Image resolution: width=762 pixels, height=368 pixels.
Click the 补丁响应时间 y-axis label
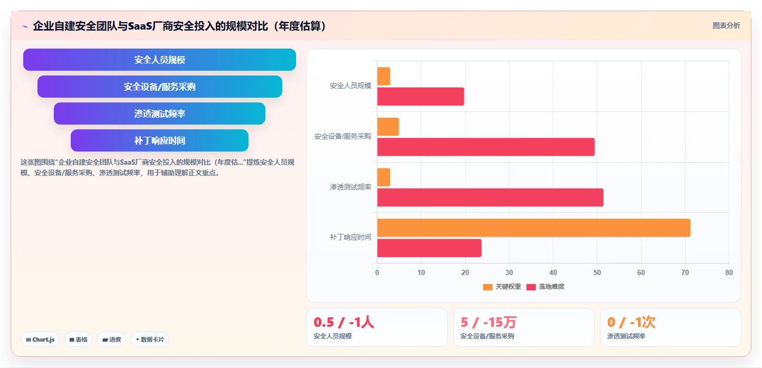click(x=350, y=238)
